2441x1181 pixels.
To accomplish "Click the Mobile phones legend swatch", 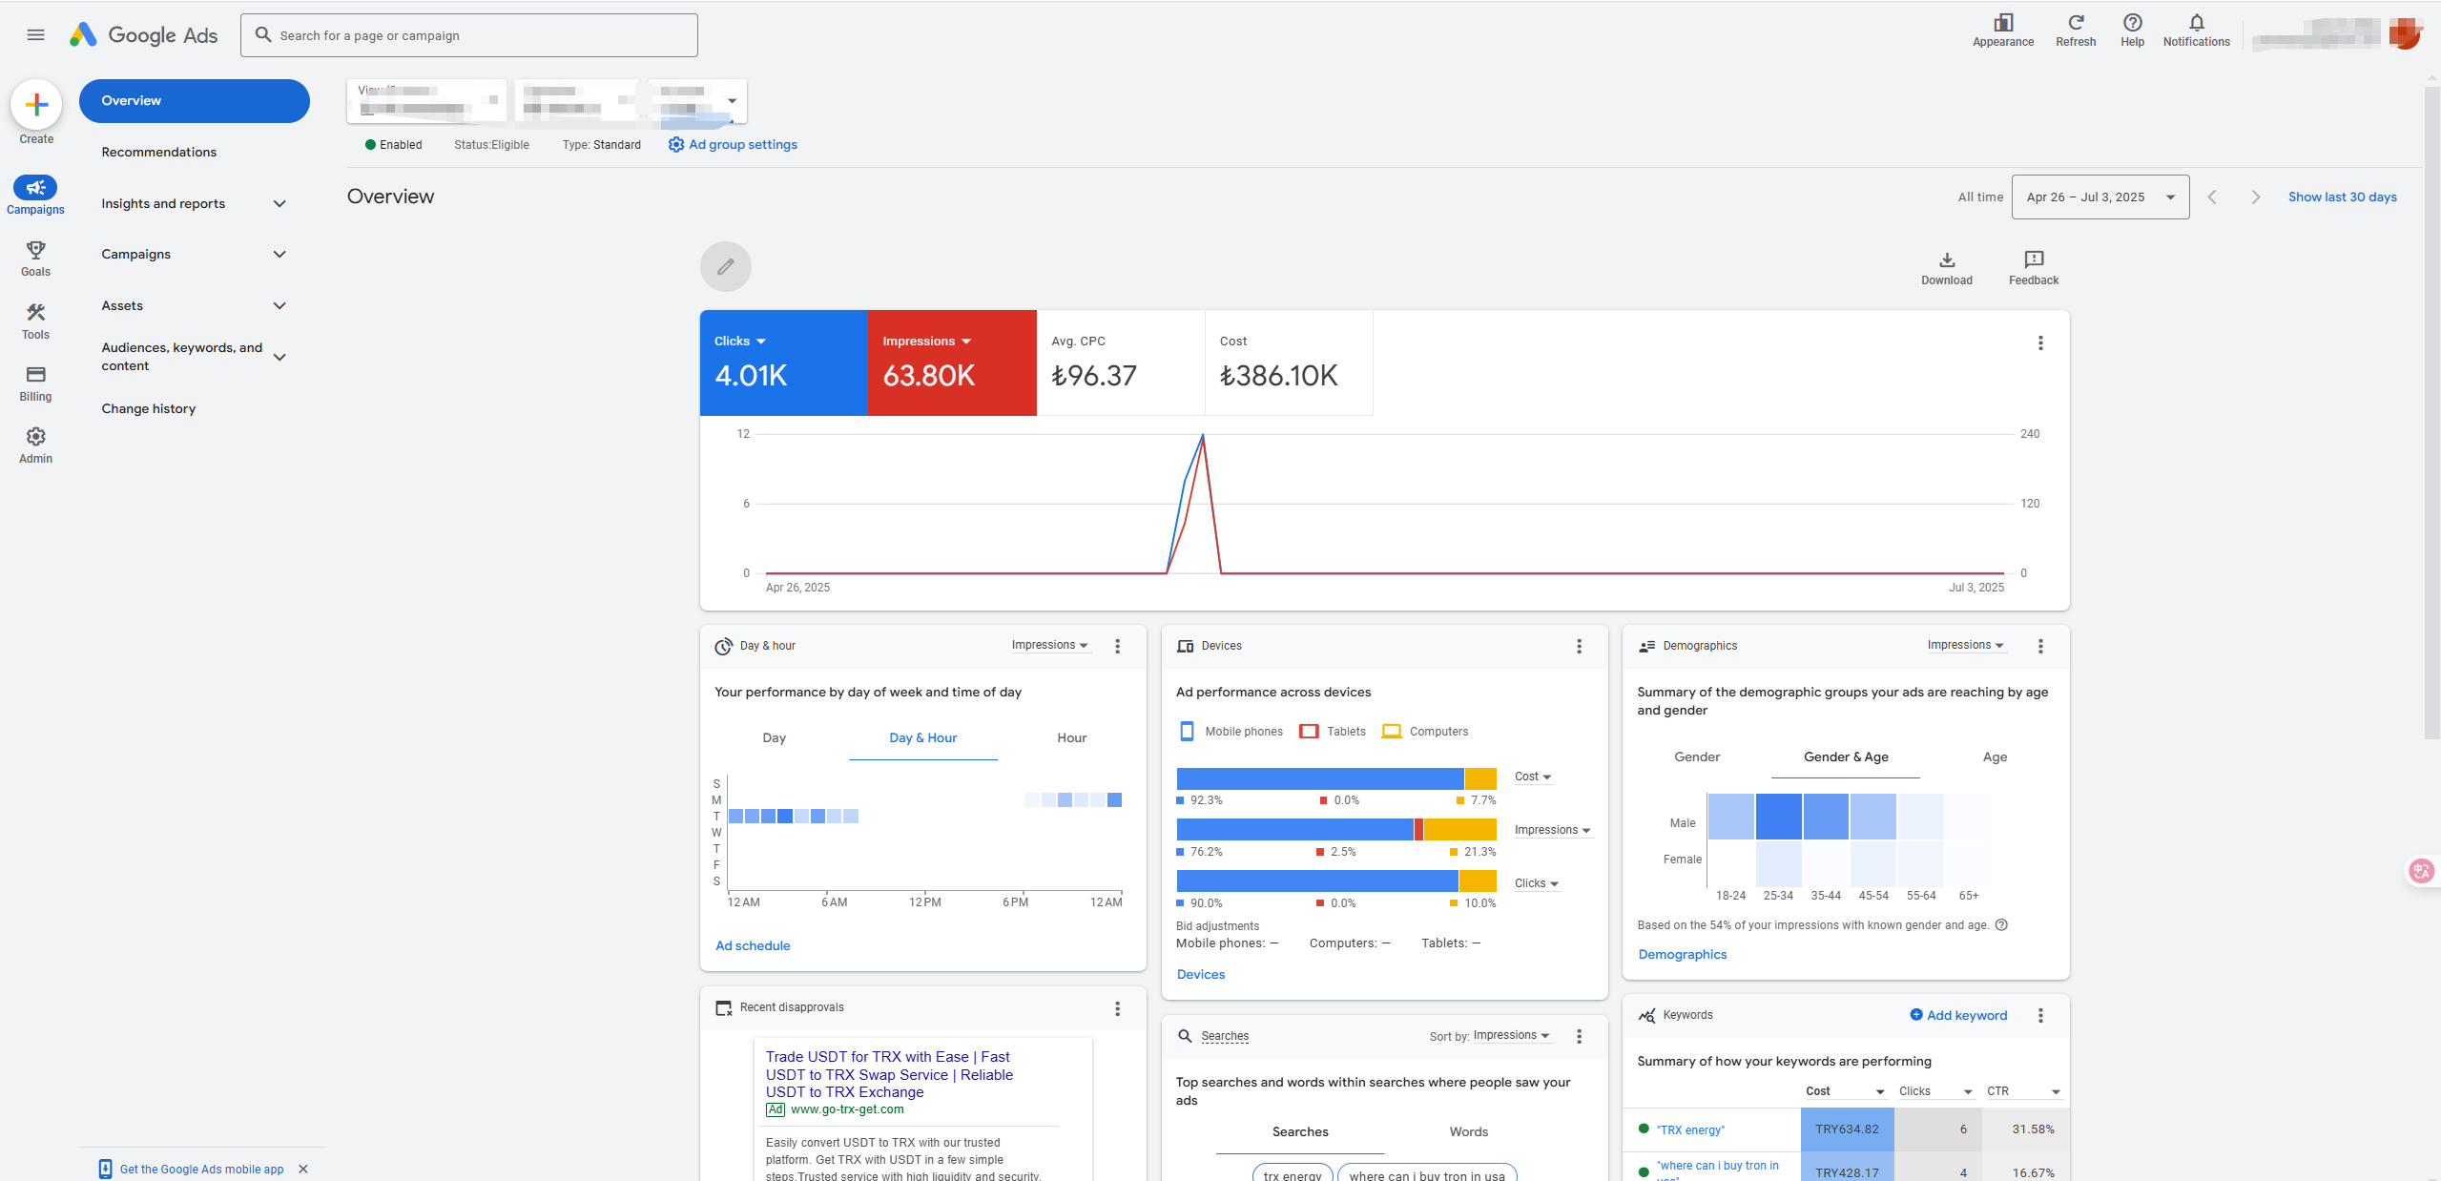I will (x=1187, y=732).
